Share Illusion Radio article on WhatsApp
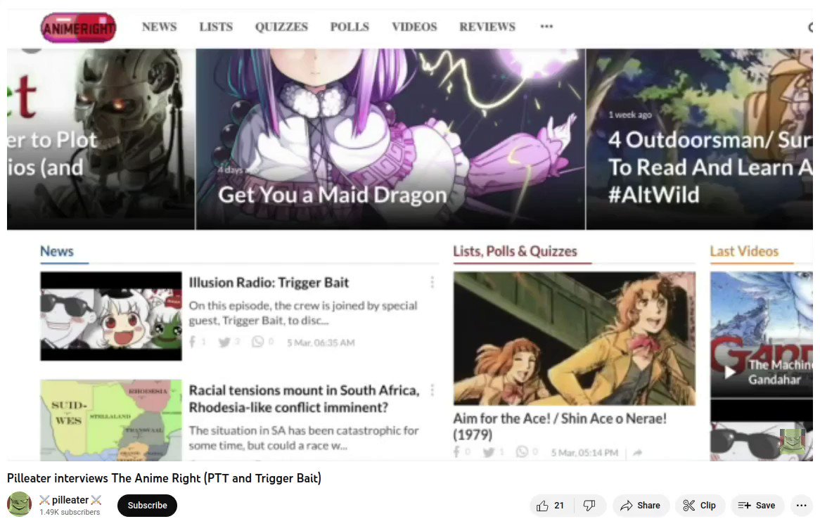 pyautogui.click(x=258, y=342)
